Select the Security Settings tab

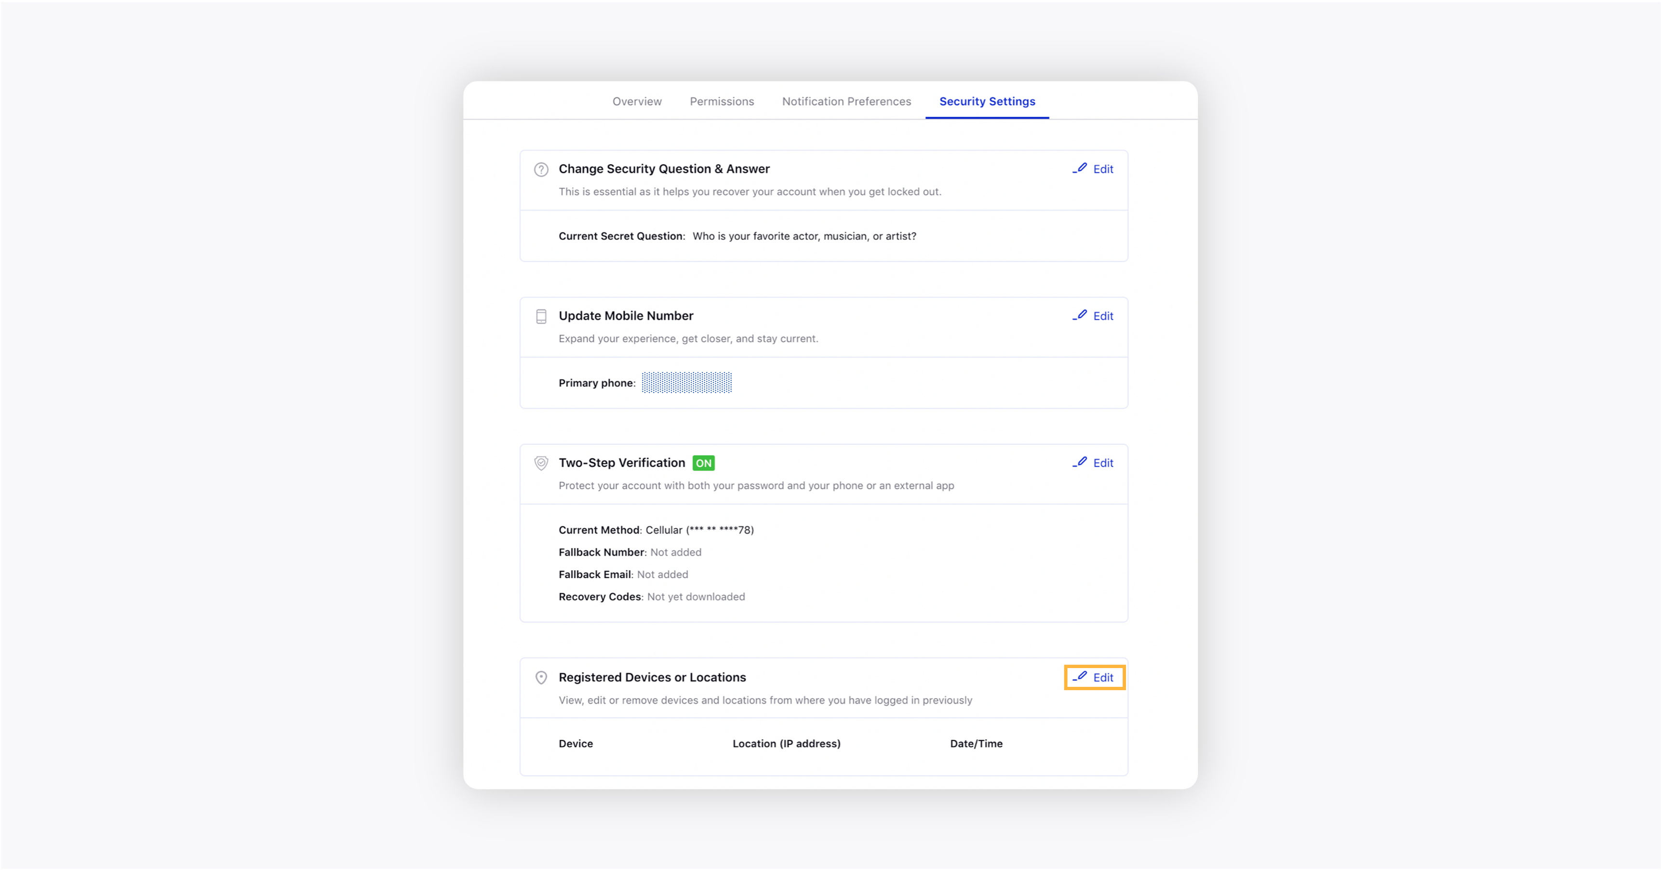tap(987, 101)
